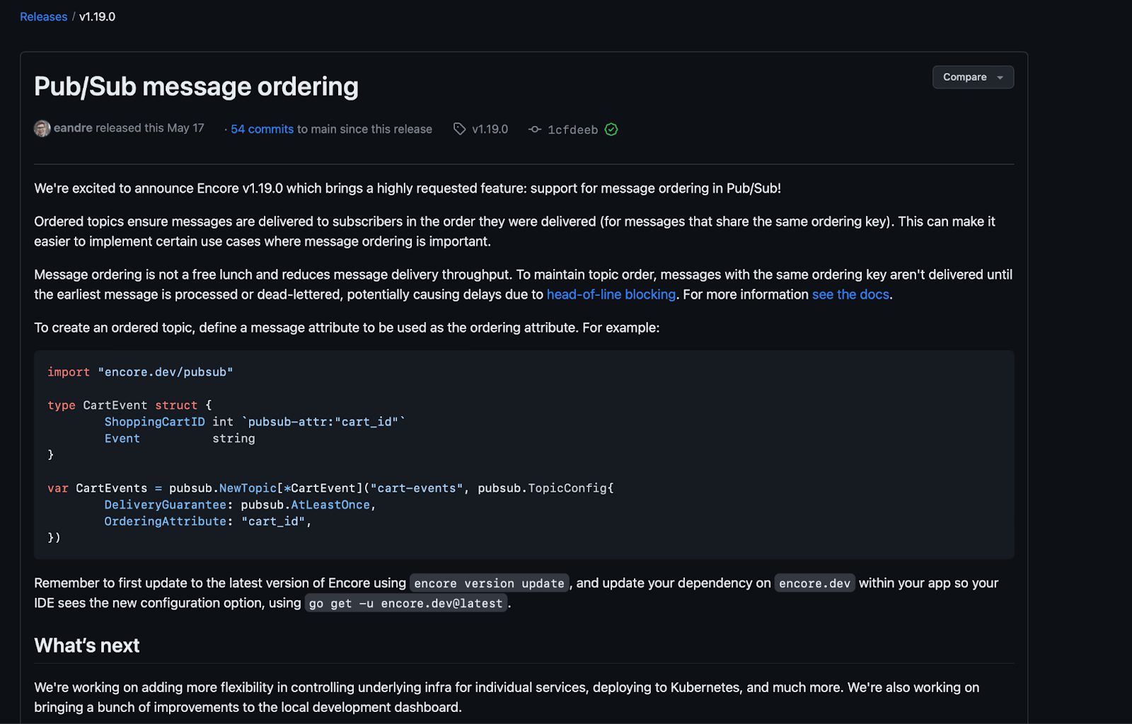The width and height of the screenshot is (1132, 724).
Task: Open the v1.19.0 tag link
Action: 490,129
